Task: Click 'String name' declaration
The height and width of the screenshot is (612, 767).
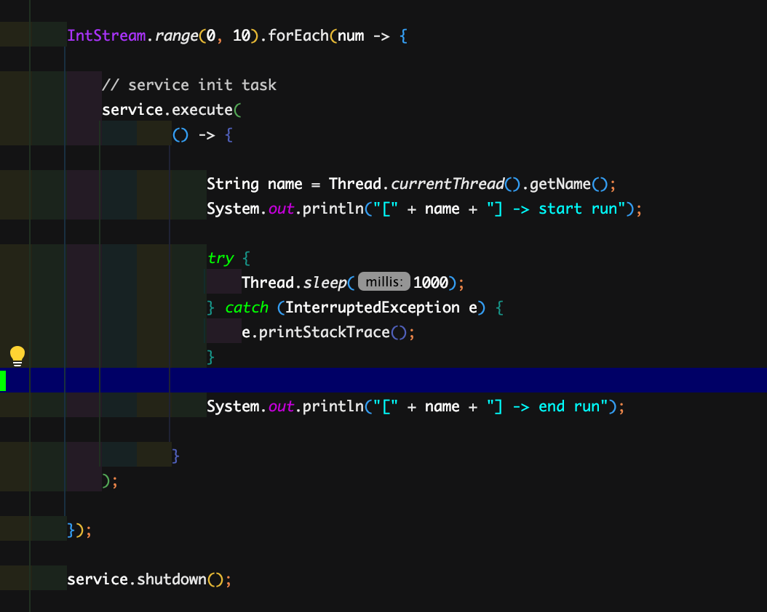Action: tap(255, 184)
